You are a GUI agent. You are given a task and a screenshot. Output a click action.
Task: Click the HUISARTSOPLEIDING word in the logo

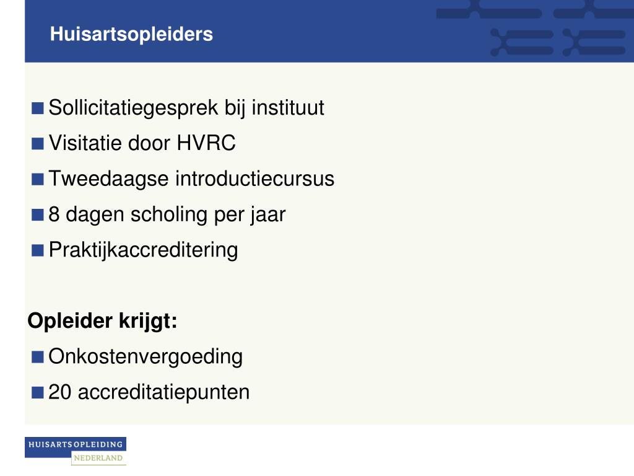tap(76, 444)
